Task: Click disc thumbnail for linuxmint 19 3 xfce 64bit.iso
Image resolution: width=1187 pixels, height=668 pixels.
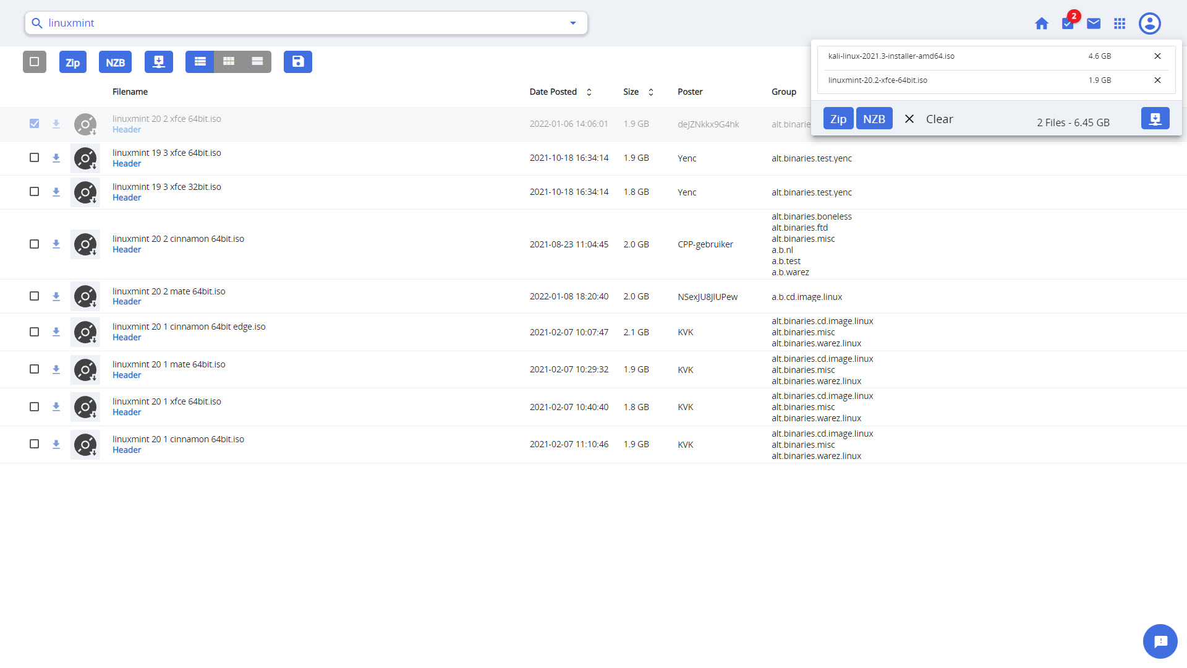Action: tap(85, 158)
